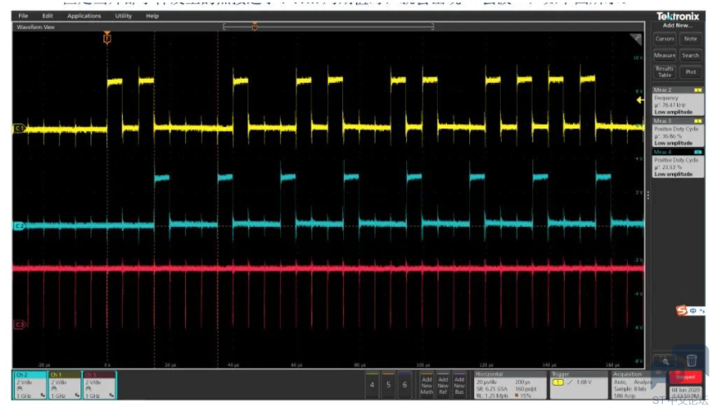
Task: Click the yellow trigger level arrow indicator
Action: click(640, 100)
